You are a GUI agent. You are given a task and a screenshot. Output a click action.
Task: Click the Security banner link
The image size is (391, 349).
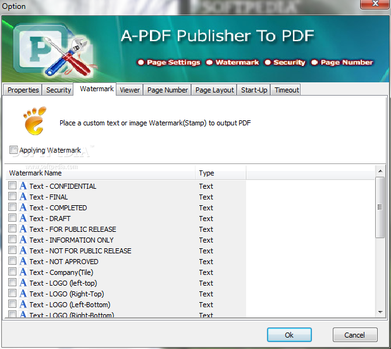pos(285,63)
